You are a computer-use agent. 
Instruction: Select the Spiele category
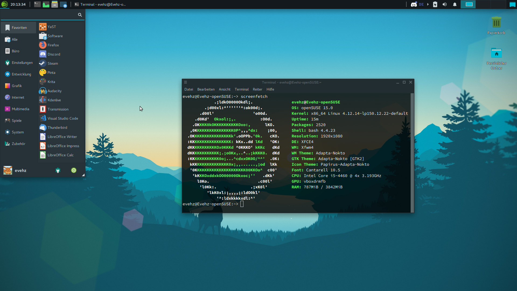point(19,120)
